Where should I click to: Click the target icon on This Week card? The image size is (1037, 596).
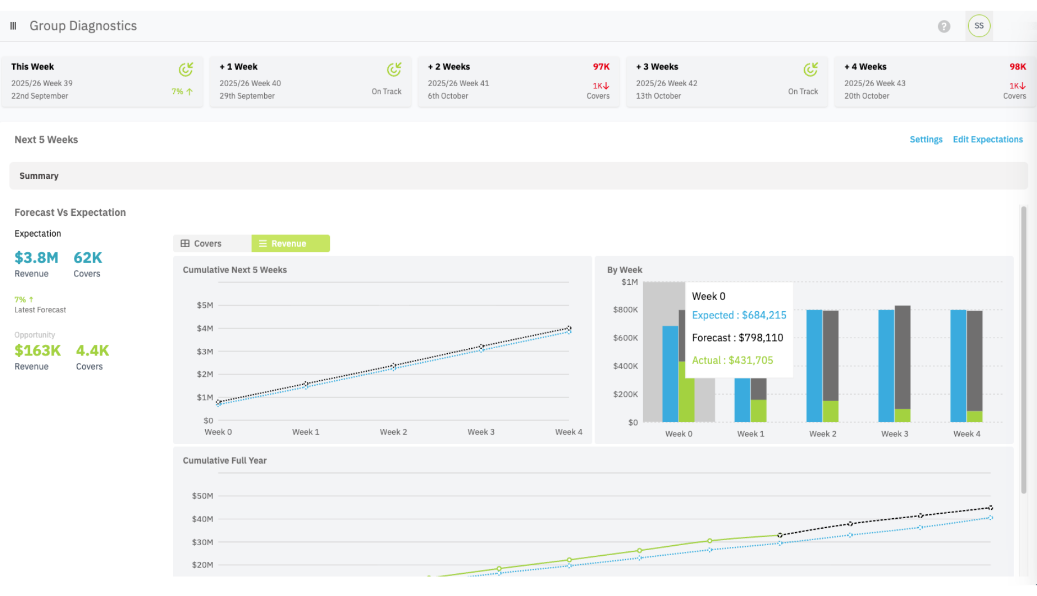(x=185, y=70)
